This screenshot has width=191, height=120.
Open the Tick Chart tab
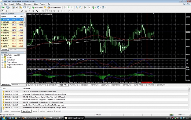13,49
